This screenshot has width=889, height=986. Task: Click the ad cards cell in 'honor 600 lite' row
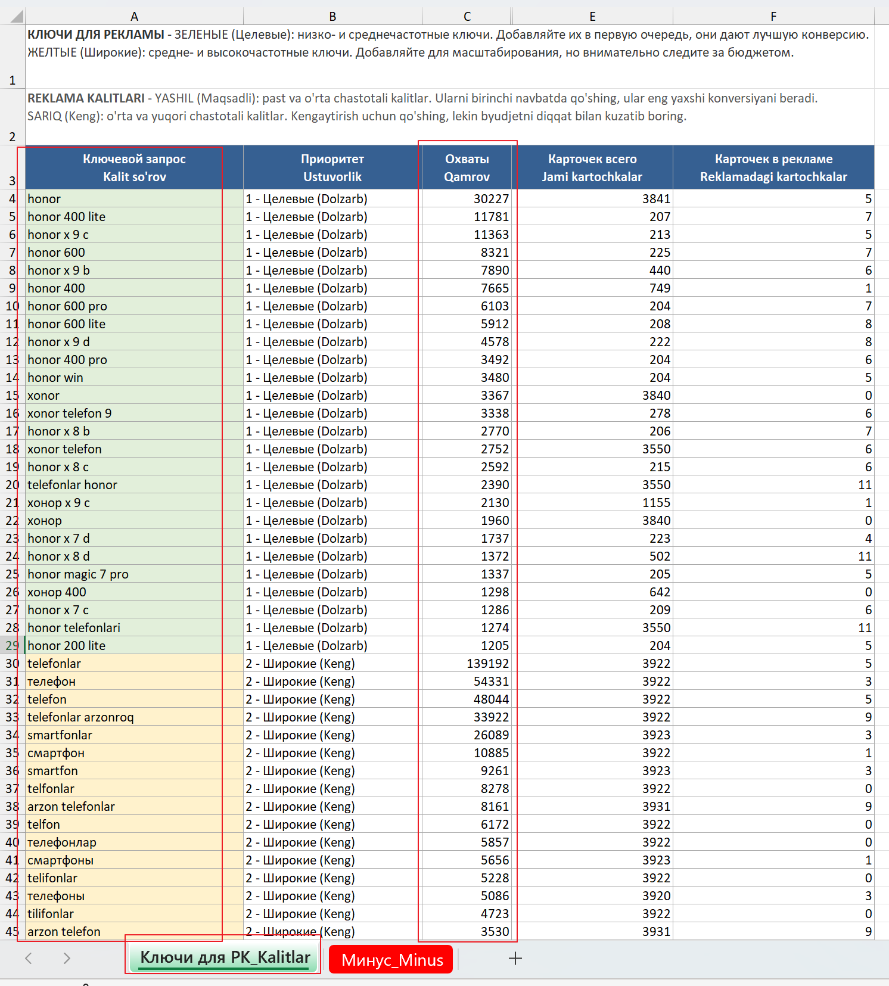coord(773,324)
